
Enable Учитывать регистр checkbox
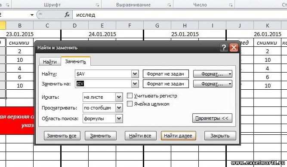click(x=130, y=96)
